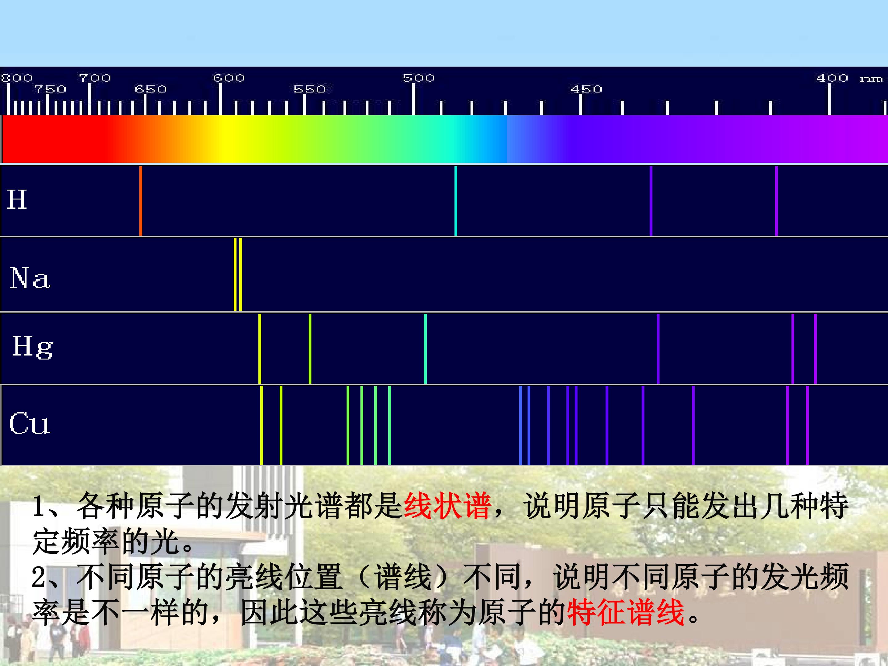Click the green-teal mercury spectral line

[425, 348]
